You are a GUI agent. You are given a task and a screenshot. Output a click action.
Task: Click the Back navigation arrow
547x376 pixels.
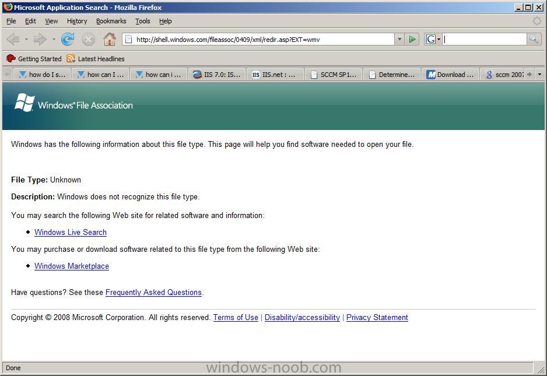coord(13,39)
